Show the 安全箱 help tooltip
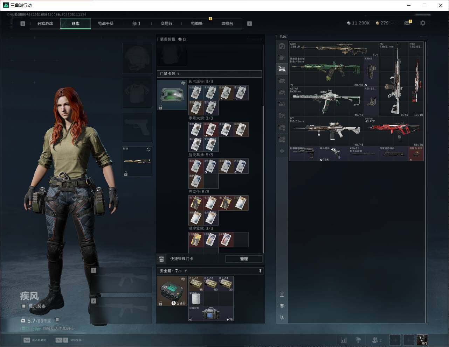 pos(186,271)
